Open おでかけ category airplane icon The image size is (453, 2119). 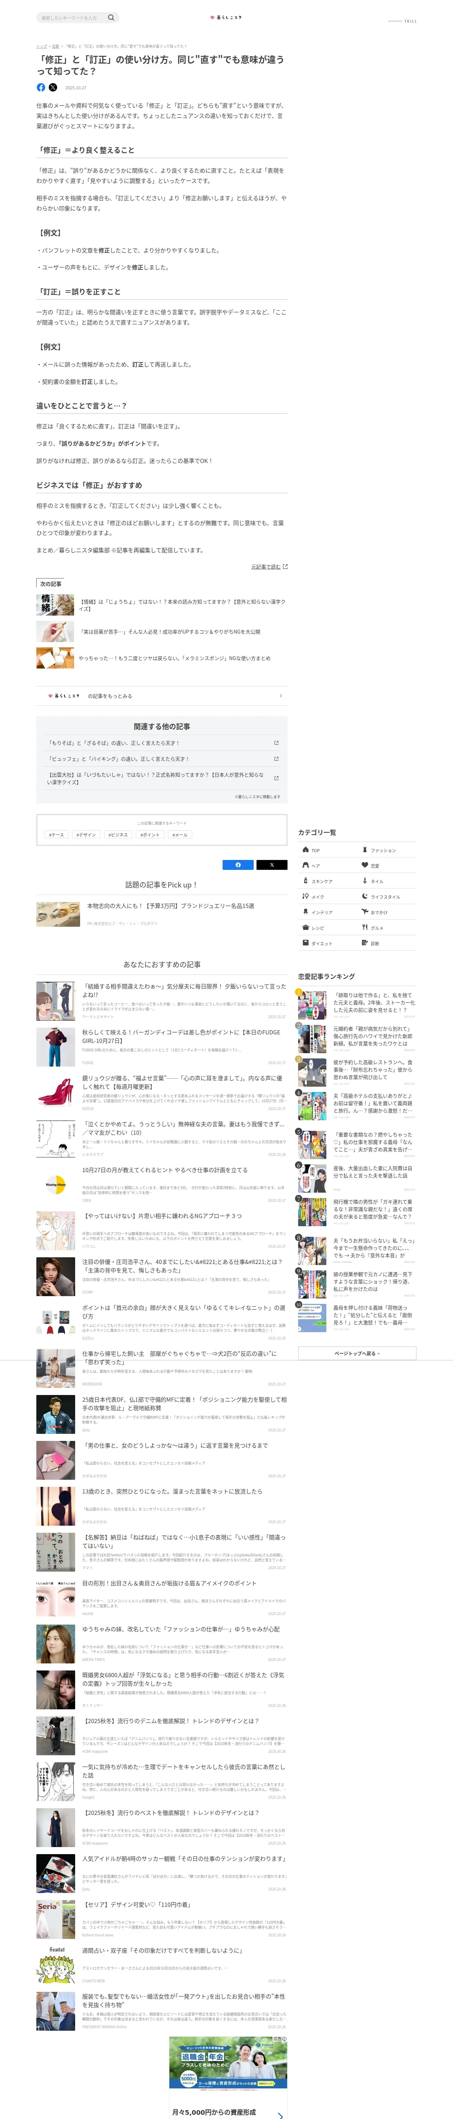[x=365, y=912]
